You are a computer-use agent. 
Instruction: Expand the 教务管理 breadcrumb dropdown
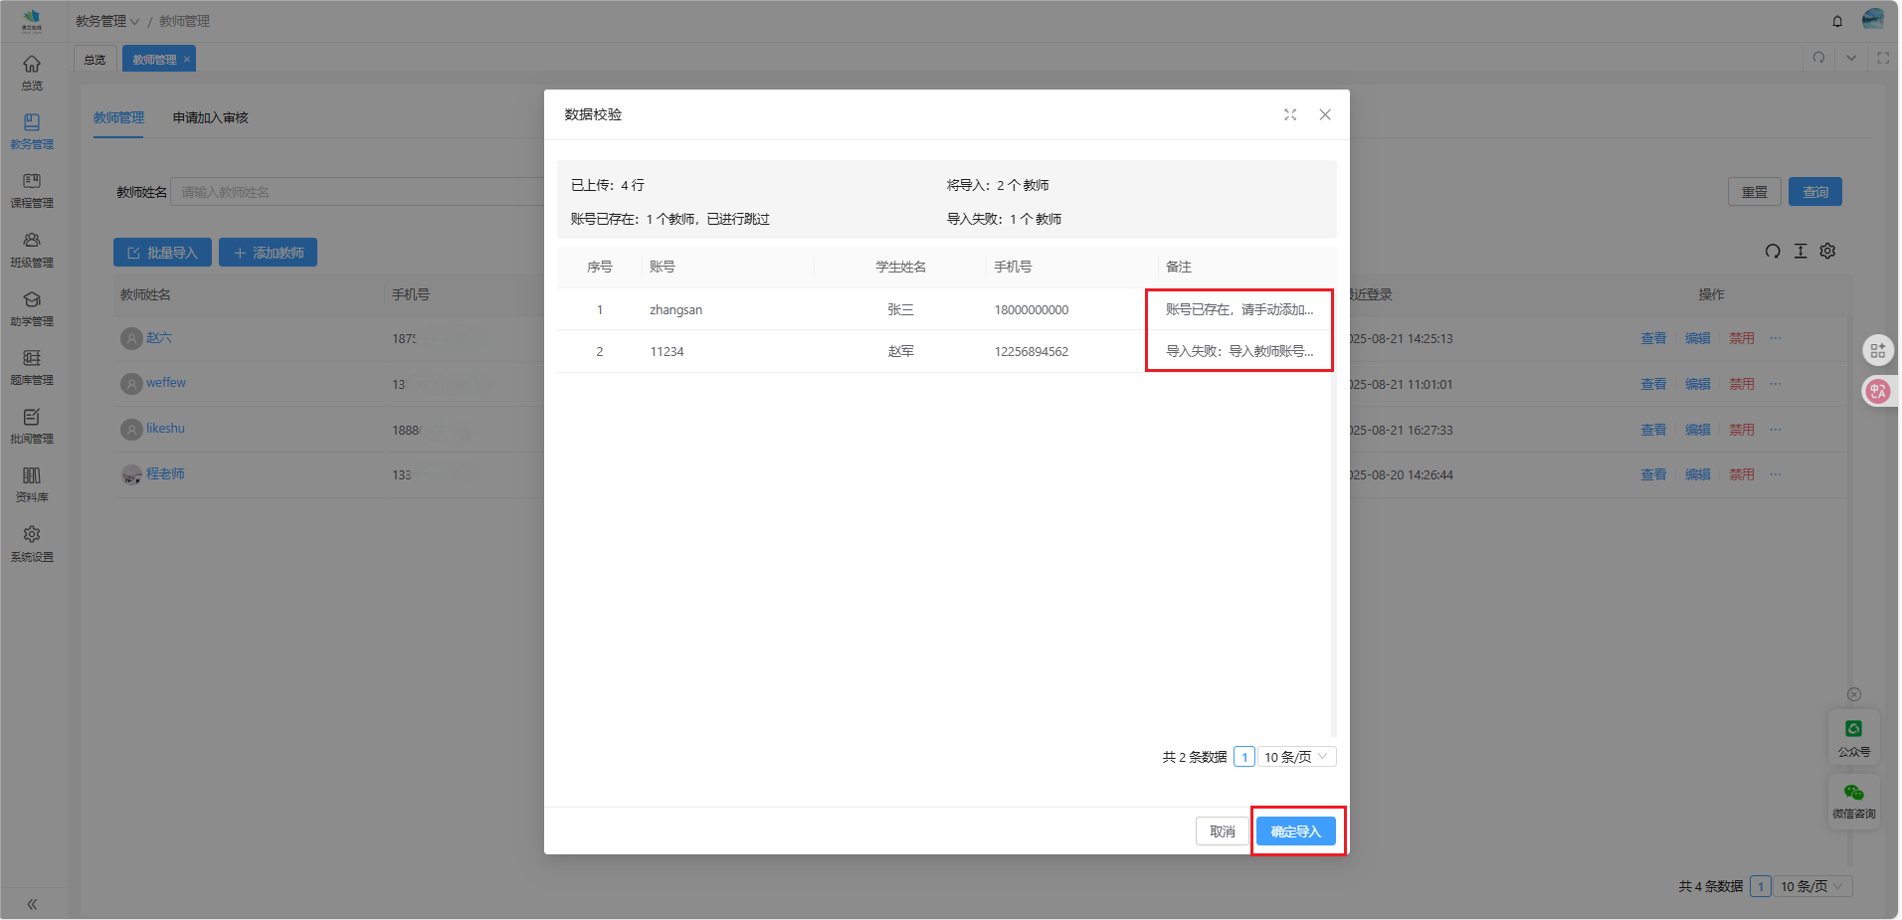107,21
